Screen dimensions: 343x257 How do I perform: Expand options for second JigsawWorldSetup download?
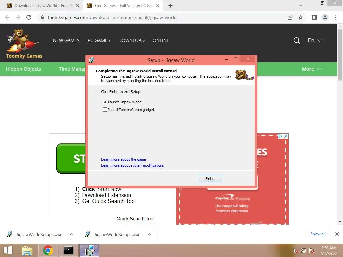pyautogui.click(x=149, y=234)
